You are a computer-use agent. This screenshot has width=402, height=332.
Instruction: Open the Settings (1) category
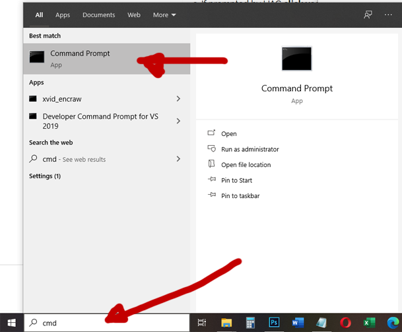tap(45, 176)
